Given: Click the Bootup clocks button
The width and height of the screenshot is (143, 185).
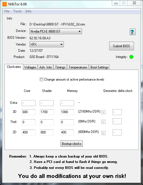Looking at the screenshot, I should tap(71, 144).
